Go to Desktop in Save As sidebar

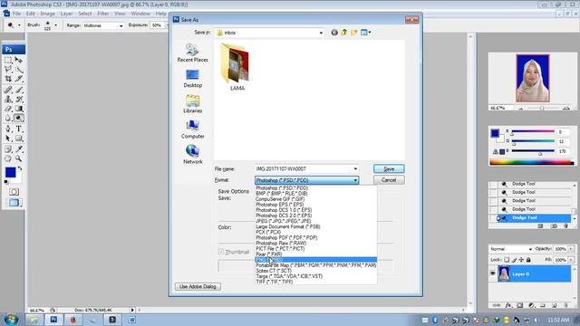coord(192,79)
